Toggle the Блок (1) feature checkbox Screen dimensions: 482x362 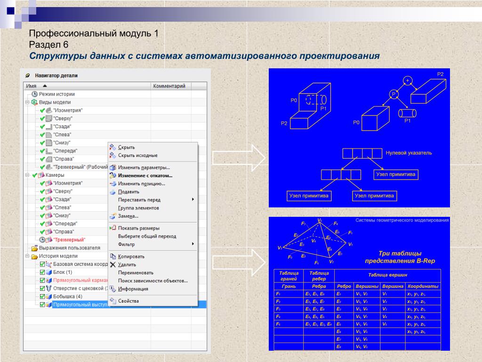(42, 272)
